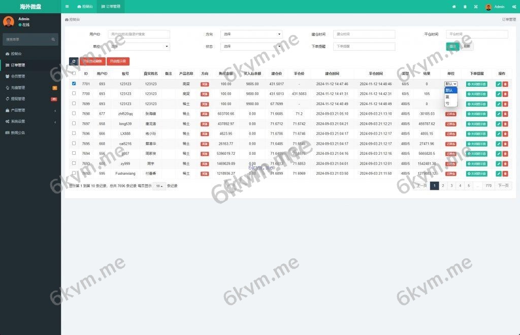Go to page 2 in the pagination bar
Screen dimensions: 520x335
click(442, 186)
